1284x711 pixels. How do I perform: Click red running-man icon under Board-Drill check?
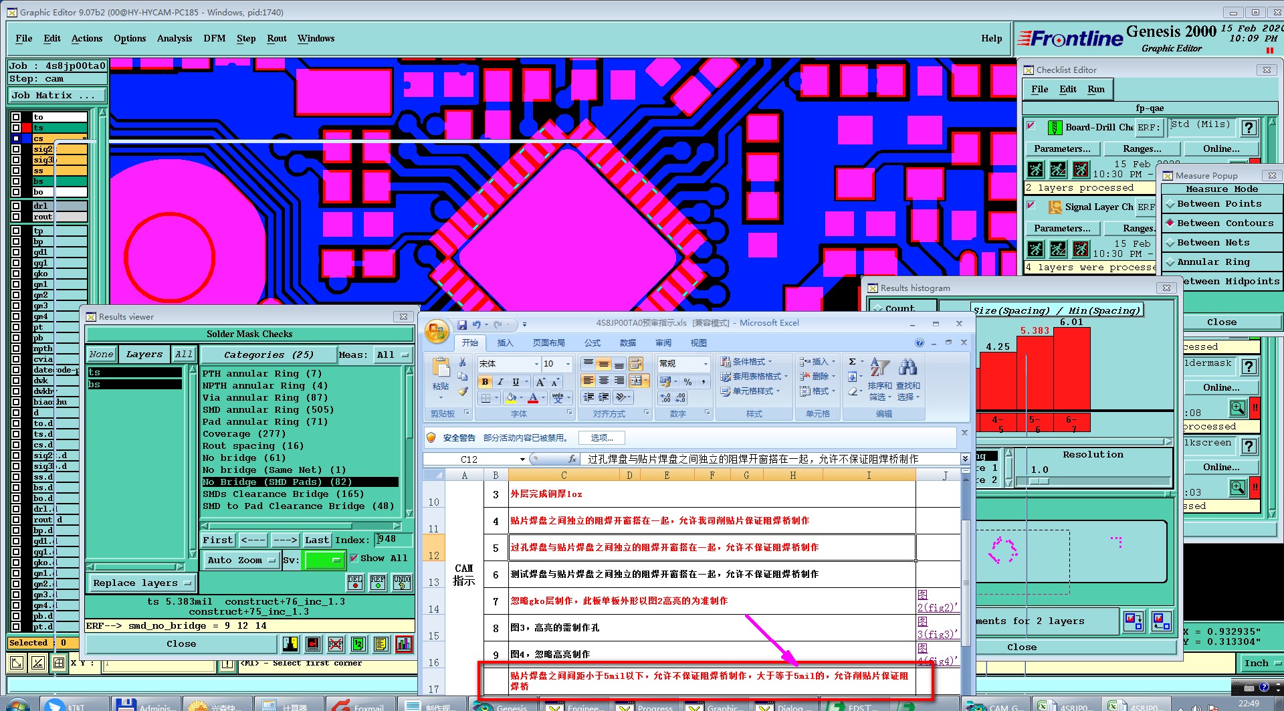click(1081, 169)
